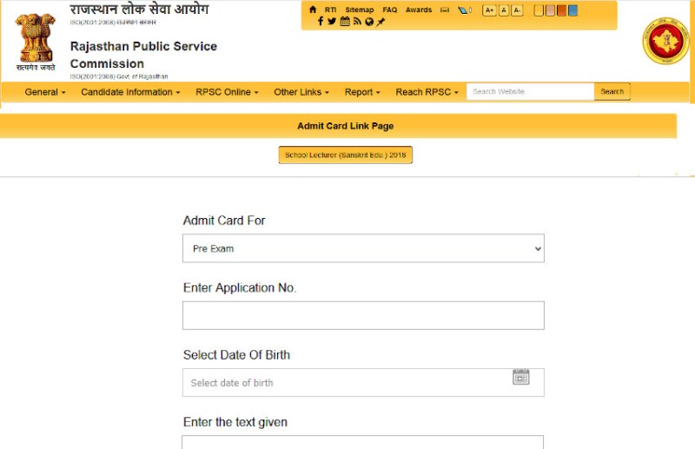Image resolution: width=695 pixels, height=449 pixels.
Task: Click the pushpin icon in header
Action: coord(381,22)
